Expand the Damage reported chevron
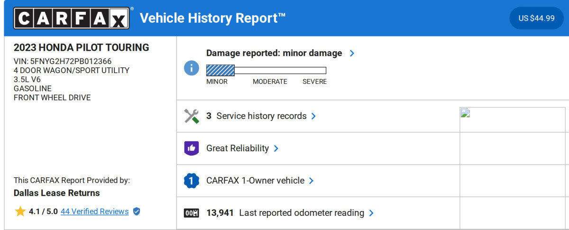This screenshot has height=230, width=569. click(352, 54)
